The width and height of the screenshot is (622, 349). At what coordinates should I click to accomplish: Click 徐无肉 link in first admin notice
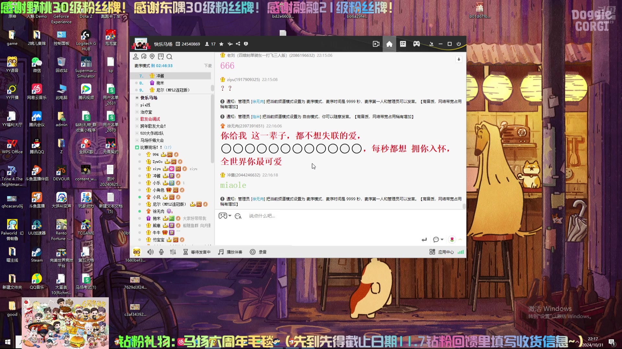click(258, 101)
